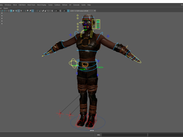Open the Mesh Tools menu
183x137 pixels.
(31, 5)
